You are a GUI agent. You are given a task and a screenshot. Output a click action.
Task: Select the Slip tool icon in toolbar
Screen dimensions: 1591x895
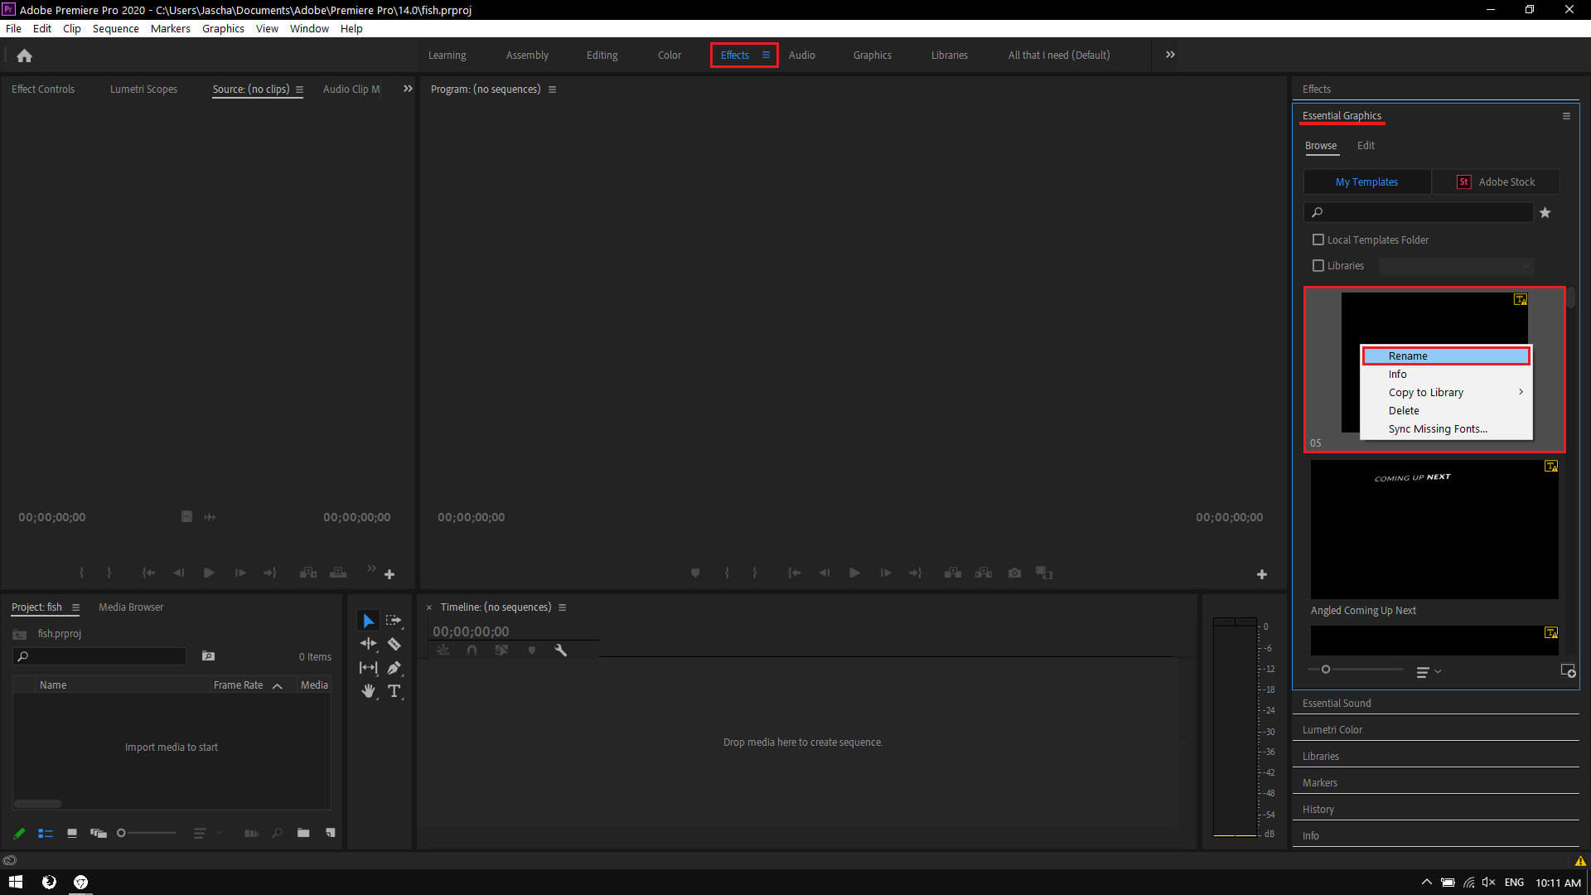[370, 666]
